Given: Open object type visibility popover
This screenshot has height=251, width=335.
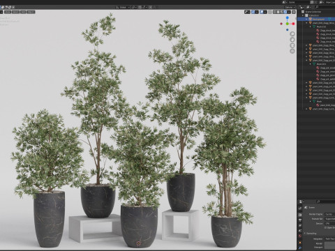Looking at the screenshot, I should (x=247, y=12).
